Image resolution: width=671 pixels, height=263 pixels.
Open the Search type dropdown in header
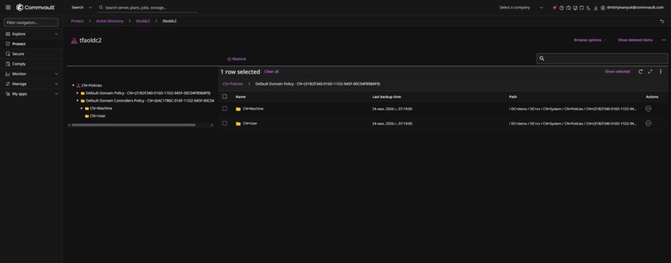(81, 7)
